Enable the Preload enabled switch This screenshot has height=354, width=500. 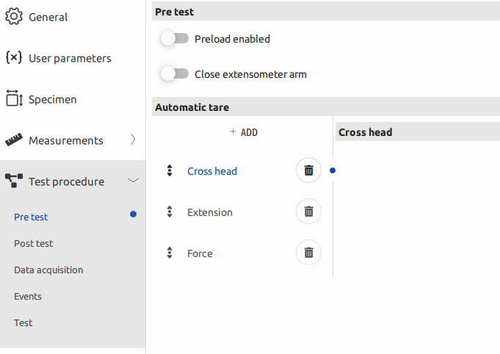pos(175,39)
